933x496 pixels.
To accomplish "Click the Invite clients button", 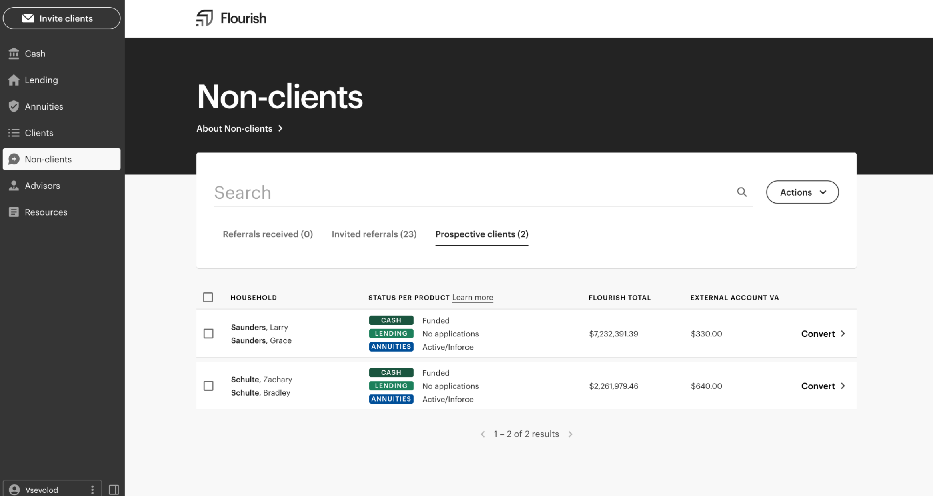I will (x=62, y=18).
